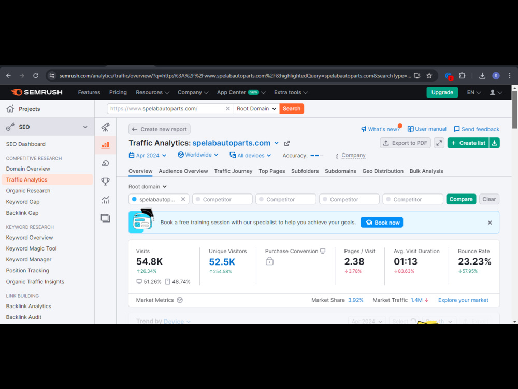This screenshot has width=518, height=389.
Task: Switch to Top Pages tab
Action: (272, 171)
